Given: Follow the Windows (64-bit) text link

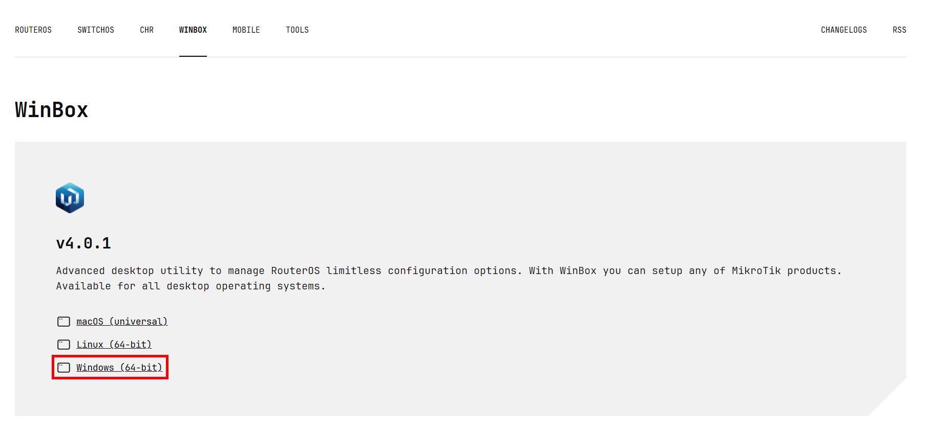Looking at the screenshot, I should [x=119, y=368].
